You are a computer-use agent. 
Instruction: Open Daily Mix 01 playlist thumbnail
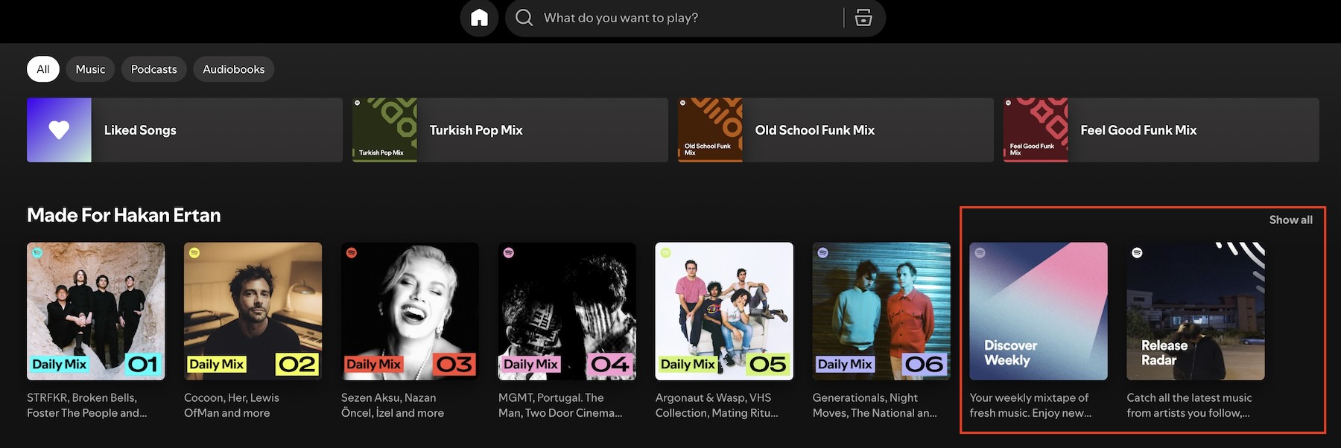coord(96,311)
